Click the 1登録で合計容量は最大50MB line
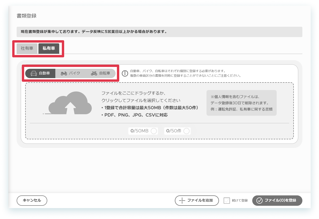Viewport: 319px width, 219px height. 150,108
